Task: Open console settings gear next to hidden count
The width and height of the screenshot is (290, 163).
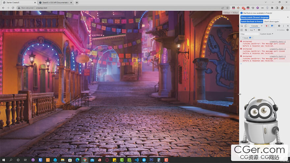Action: click(x=288, y=30)
